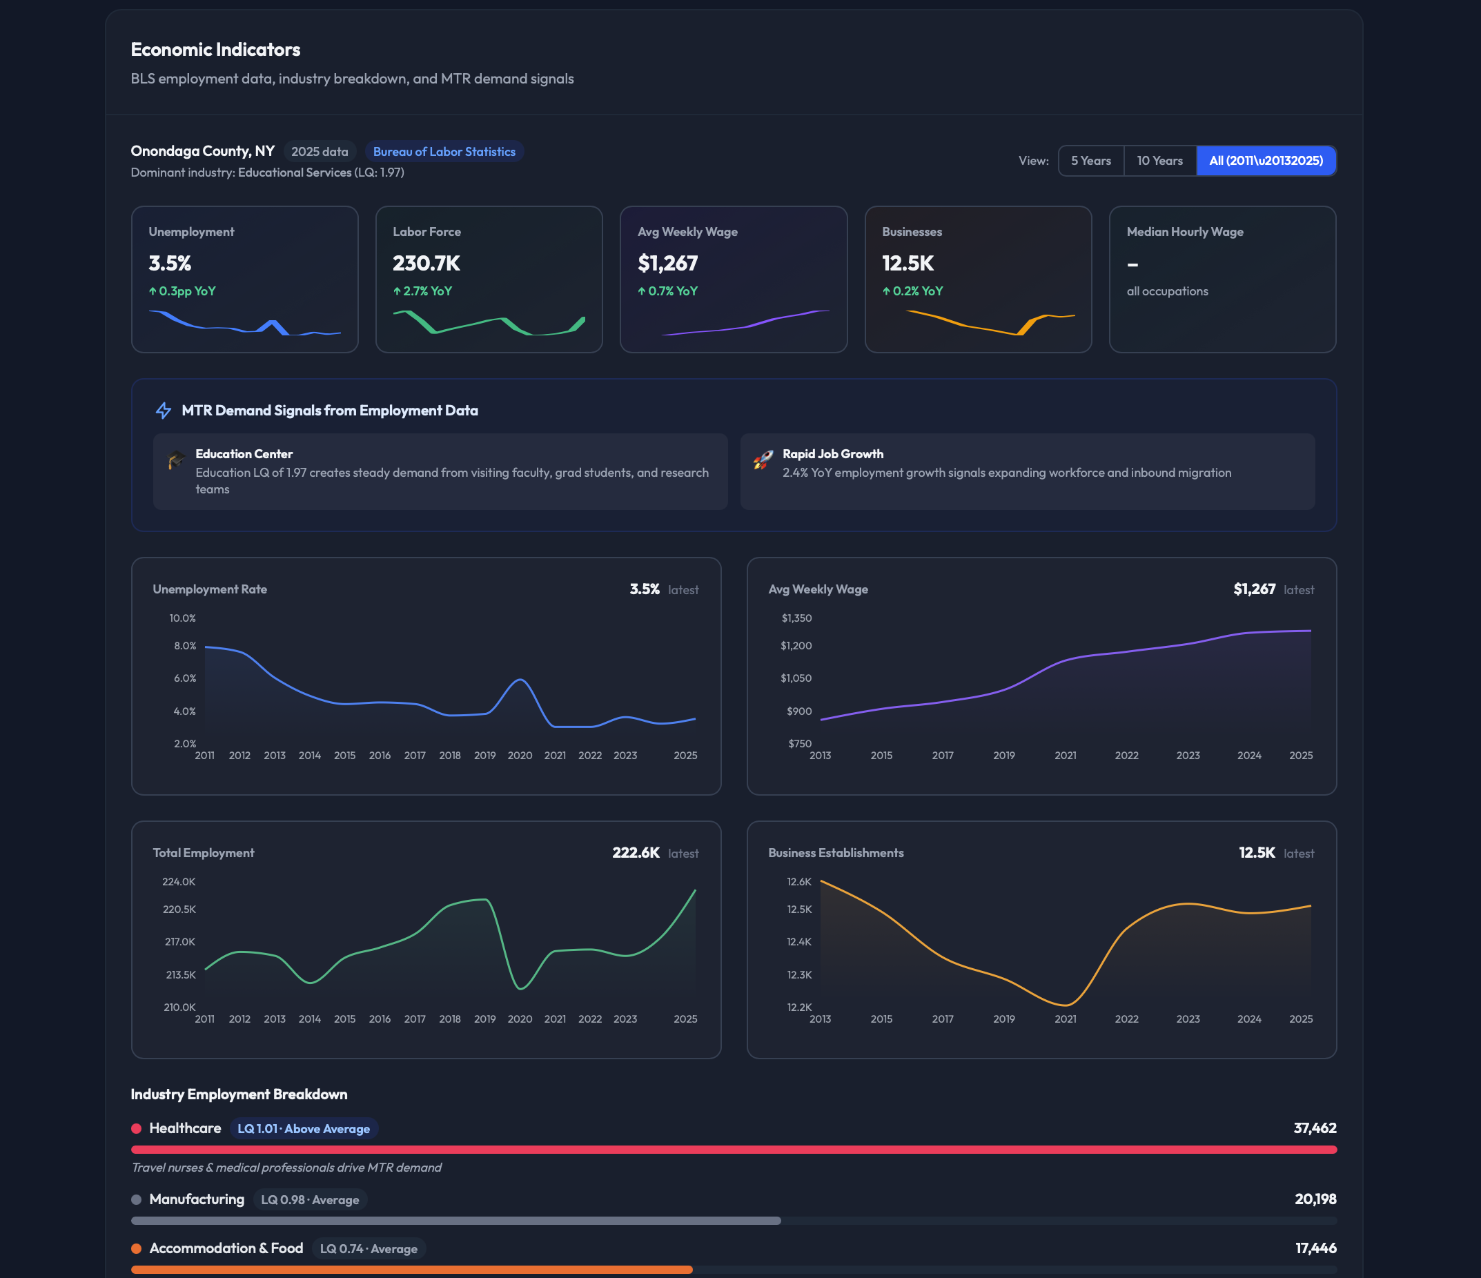This screenshot has width=1481, height=1278.
Task: Click the 2025 data badge
Action: point(319,152)
